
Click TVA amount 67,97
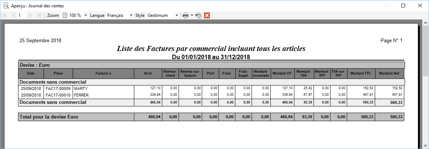click(x=308, y=95)
